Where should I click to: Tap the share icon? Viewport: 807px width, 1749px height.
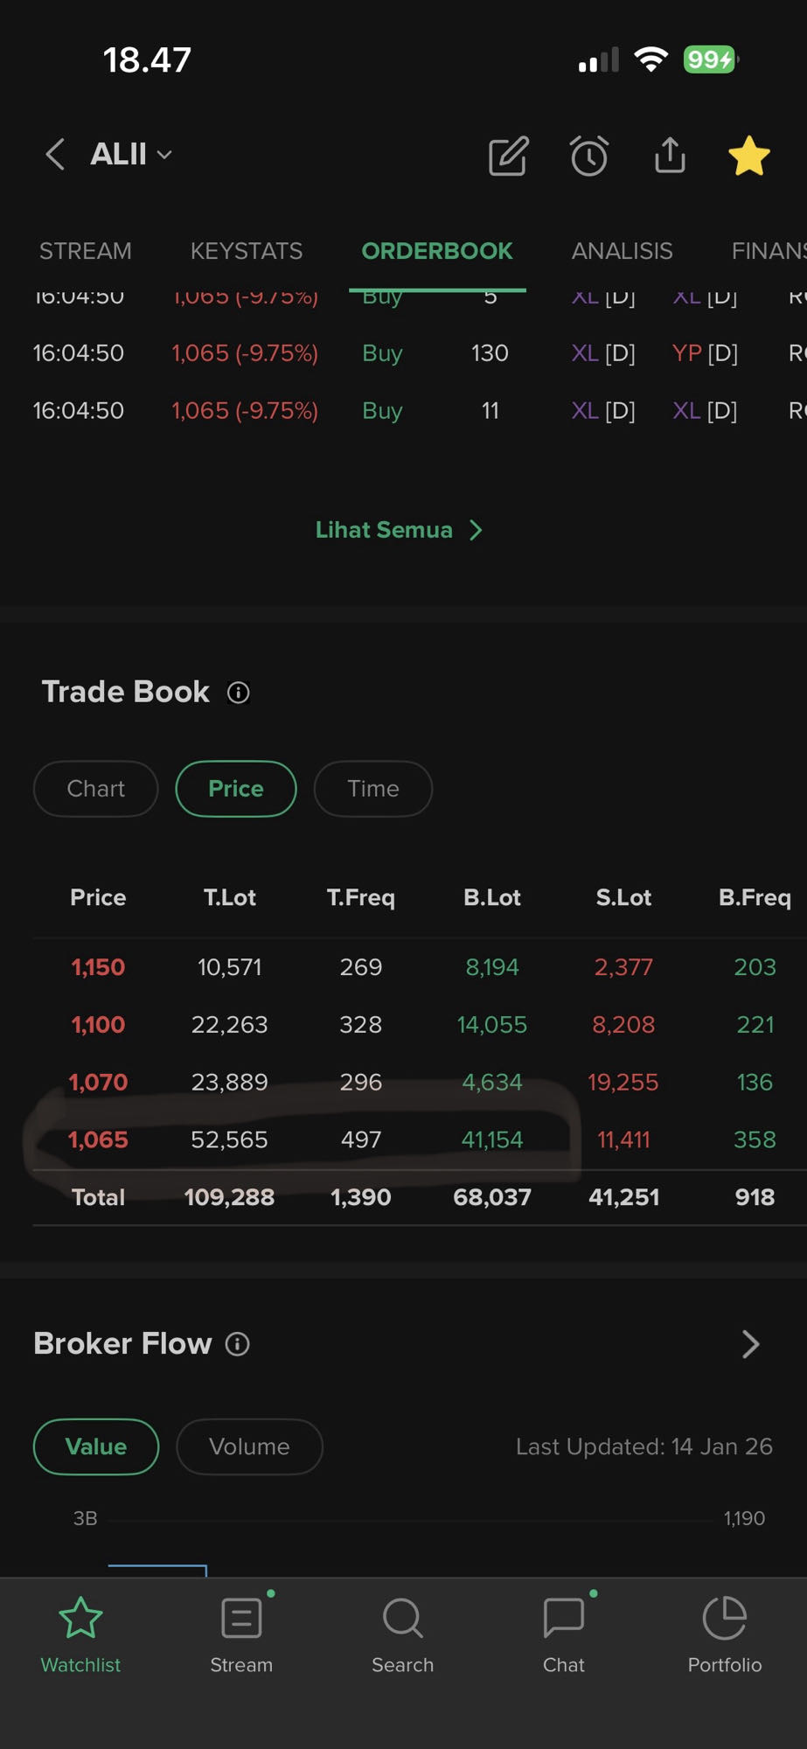(670, 156)
